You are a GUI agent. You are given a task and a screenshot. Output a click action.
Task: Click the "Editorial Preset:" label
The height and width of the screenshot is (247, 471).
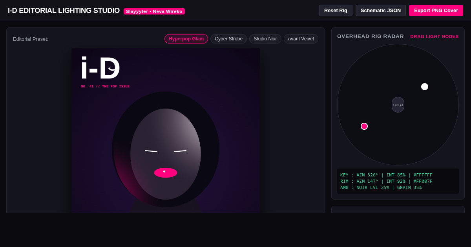pos(31,39)
